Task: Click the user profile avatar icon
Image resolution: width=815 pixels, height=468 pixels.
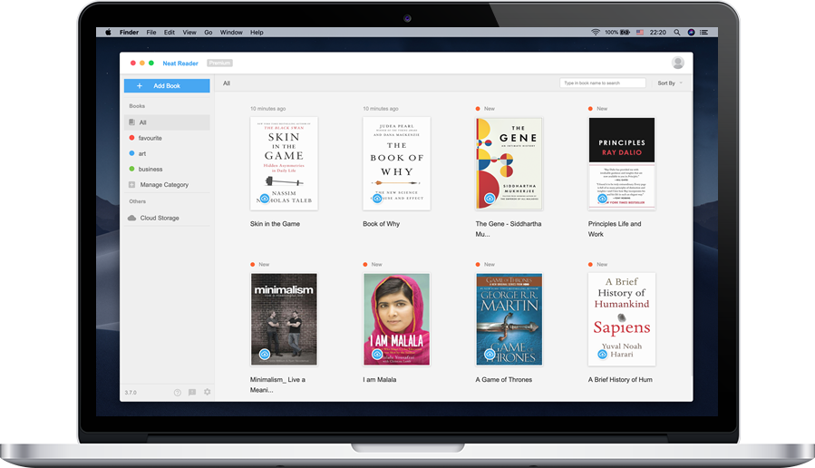Action: (677, 63)
